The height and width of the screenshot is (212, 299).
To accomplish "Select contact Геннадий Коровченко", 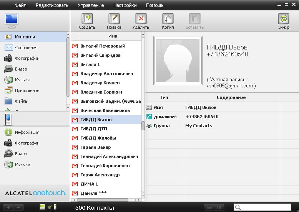I will (106, 166).
